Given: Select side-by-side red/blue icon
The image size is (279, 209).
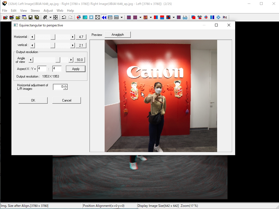Looking at the screenshot, I should click(156, 17).
